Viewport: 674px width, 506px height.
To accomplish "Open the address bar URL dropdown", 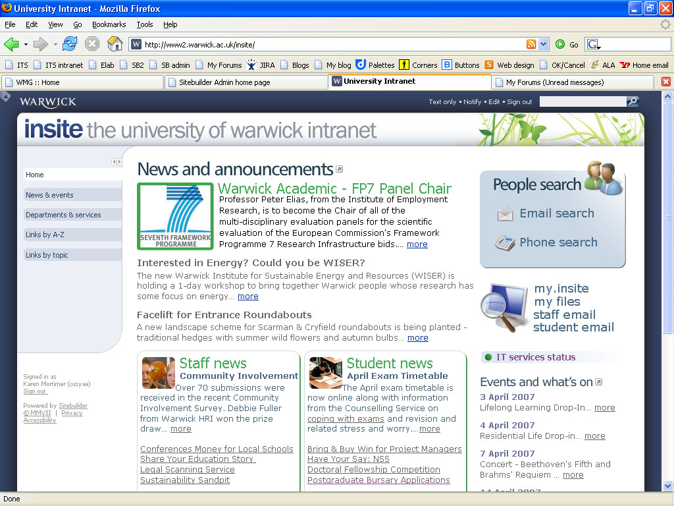I will point(543,44).
